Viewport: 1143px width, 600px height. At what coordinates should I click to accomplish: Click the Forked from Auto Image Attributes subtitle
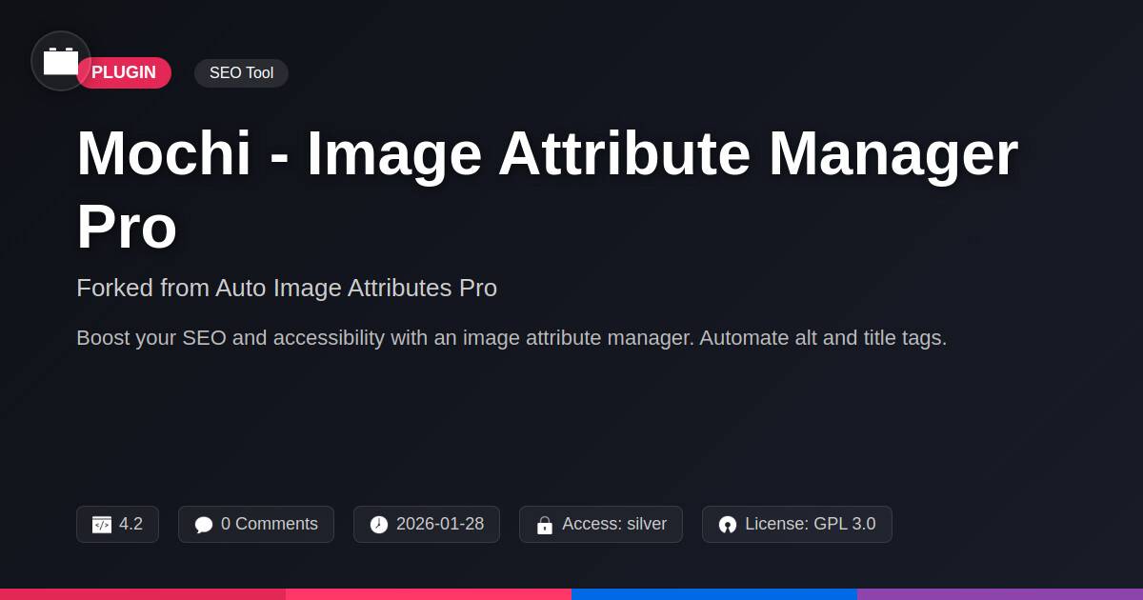tap(287, 288)
